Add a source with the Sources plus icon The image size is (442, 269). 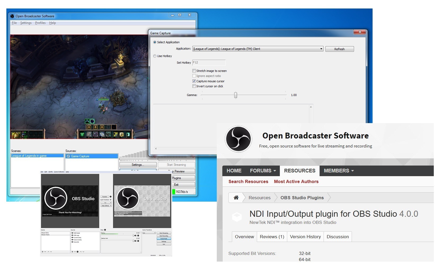tap(72, 251)
